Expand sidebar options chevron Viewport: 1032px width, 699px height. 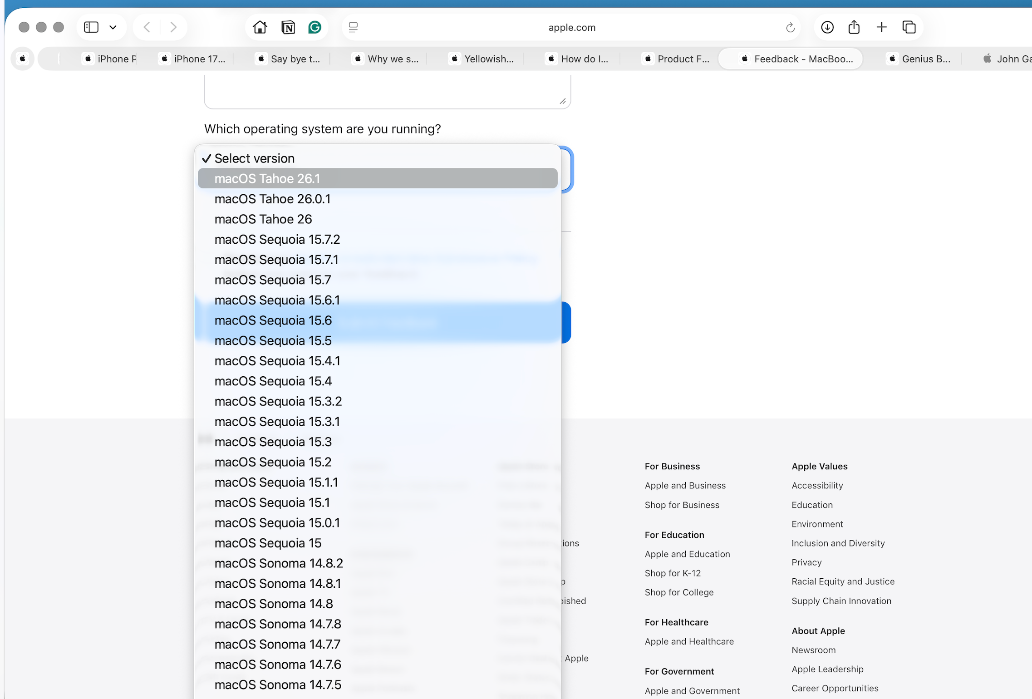tap(113, 27)
